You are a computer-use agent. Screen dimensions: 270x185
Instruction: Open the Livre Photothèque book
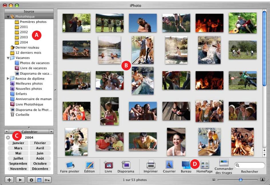[29, 104]
